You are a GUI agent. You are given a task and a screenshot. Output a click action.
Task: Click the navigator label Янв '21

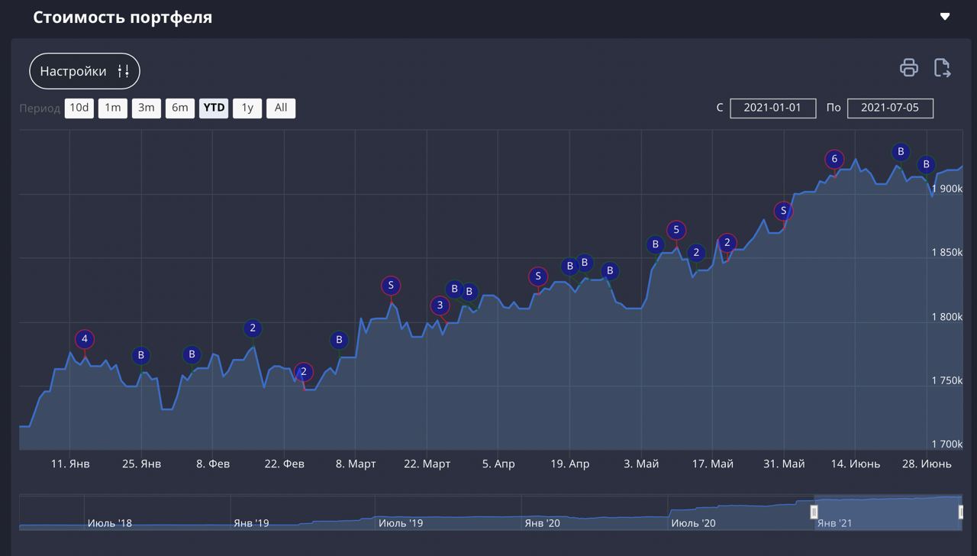point(834,523)
